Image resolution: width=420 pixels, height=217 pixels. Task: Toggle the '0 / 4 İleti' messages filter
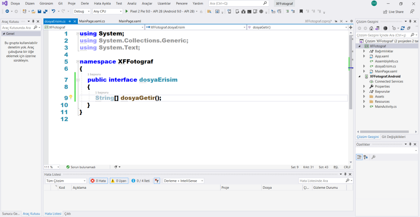(141, 181)
